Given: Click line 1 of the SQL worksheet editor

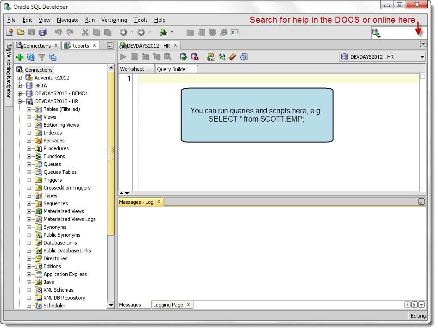Looking at the screenshot, I should 279,79.
